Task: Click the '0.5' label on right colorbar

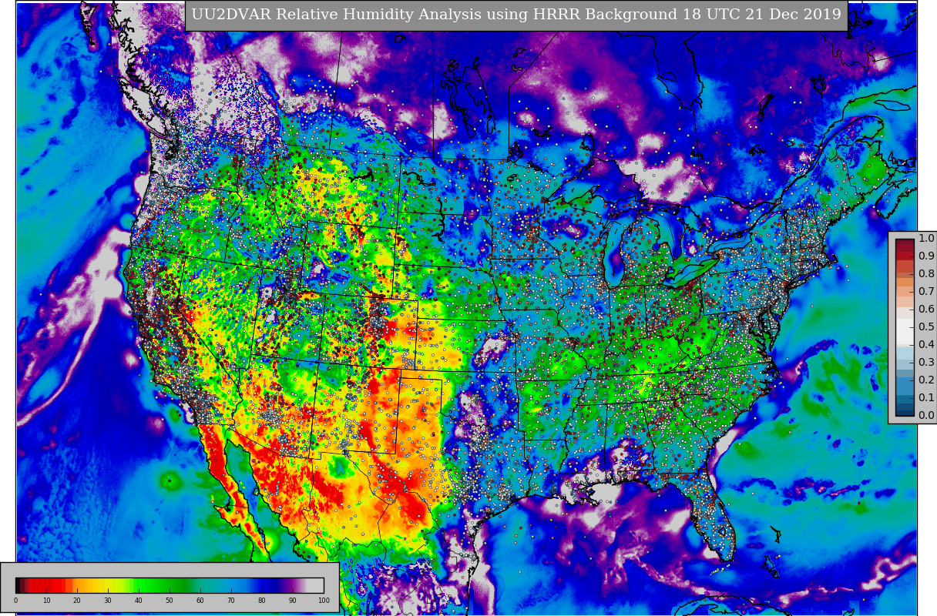Action: click(926, 326)
